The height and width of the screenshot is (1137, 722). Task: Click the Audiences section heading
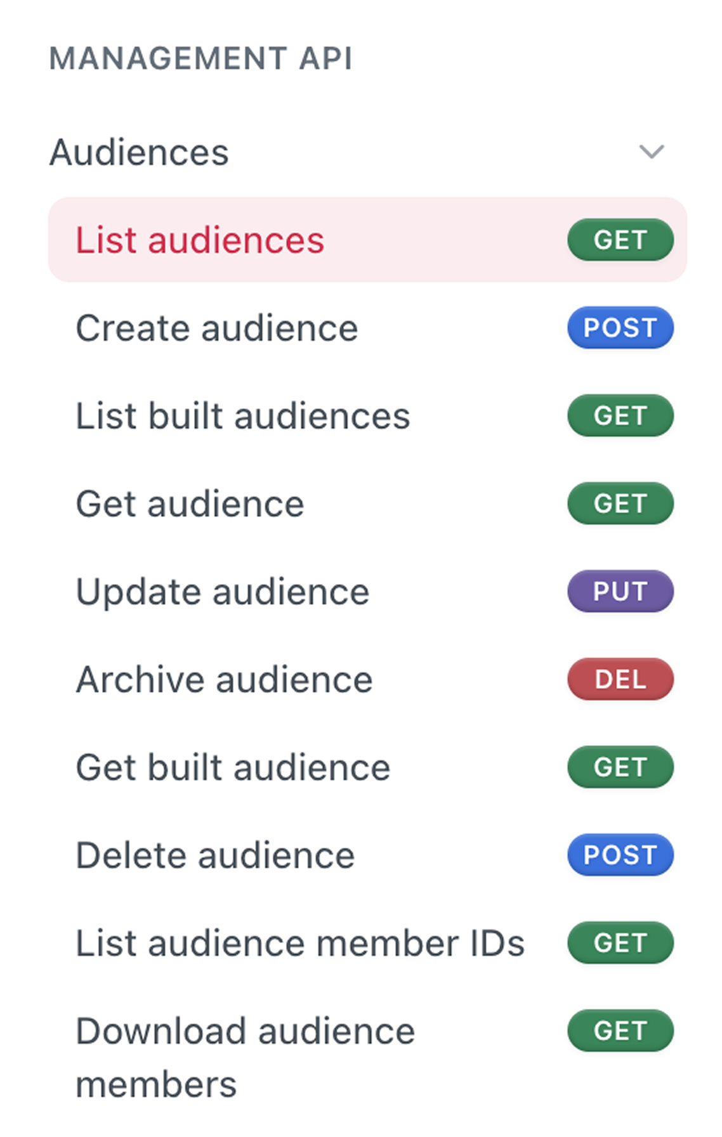click(x=139, y=152)
